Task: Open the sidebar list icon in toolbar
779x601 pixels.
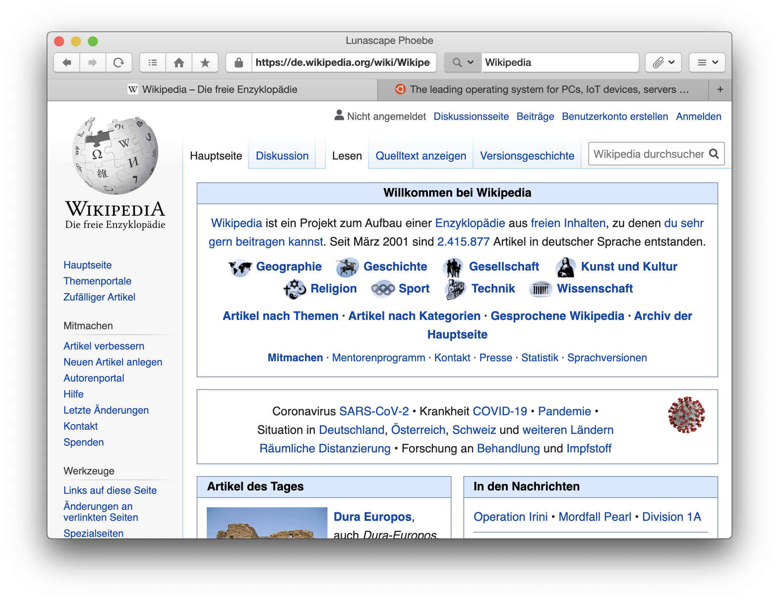Action: pyautogui.click(x=153, y=62)
